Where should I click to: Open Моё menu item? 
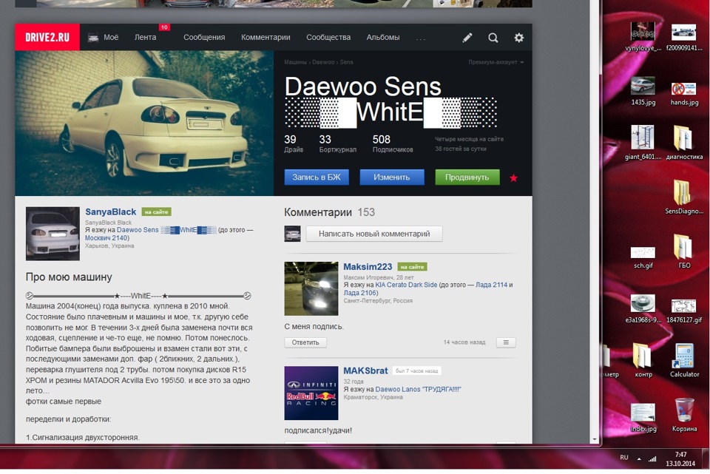(x=111, y=38)
